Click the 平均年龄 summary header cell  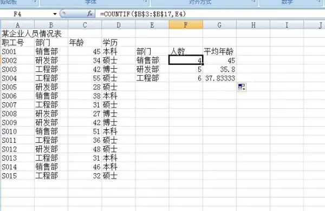point(220,51)
